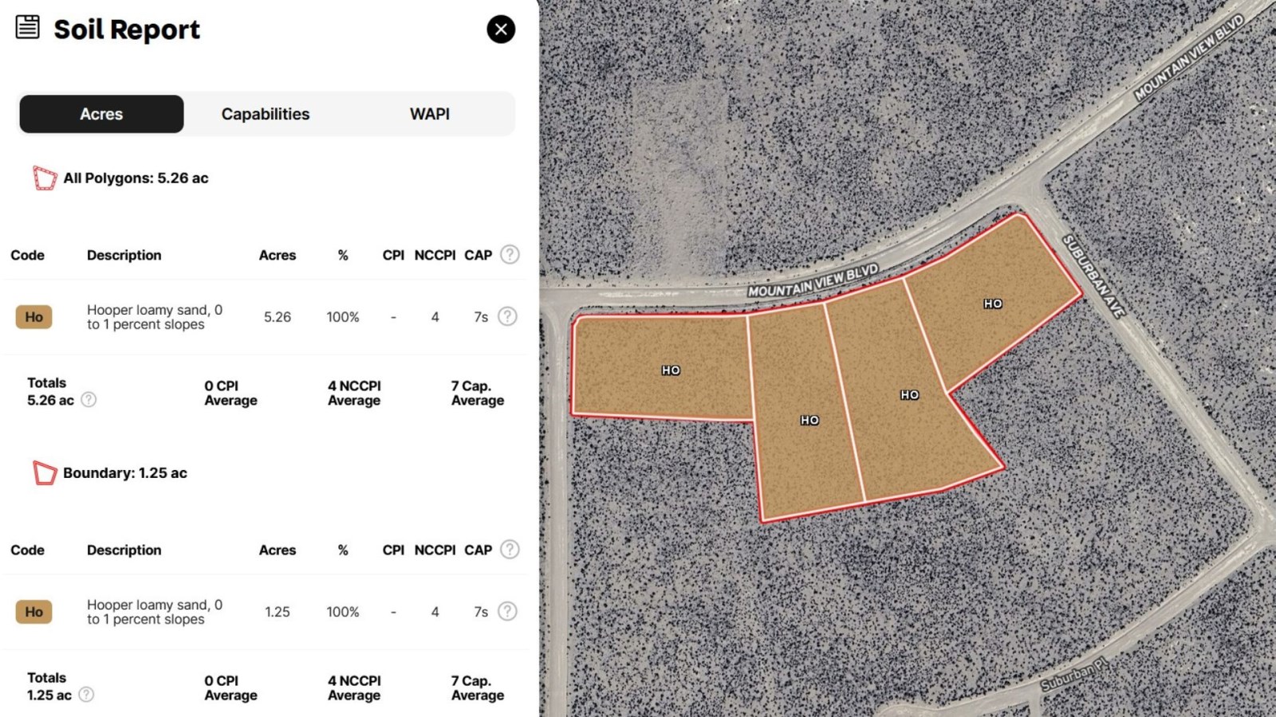Click help icon next to Totals 1.25 ac

(86, 695)
